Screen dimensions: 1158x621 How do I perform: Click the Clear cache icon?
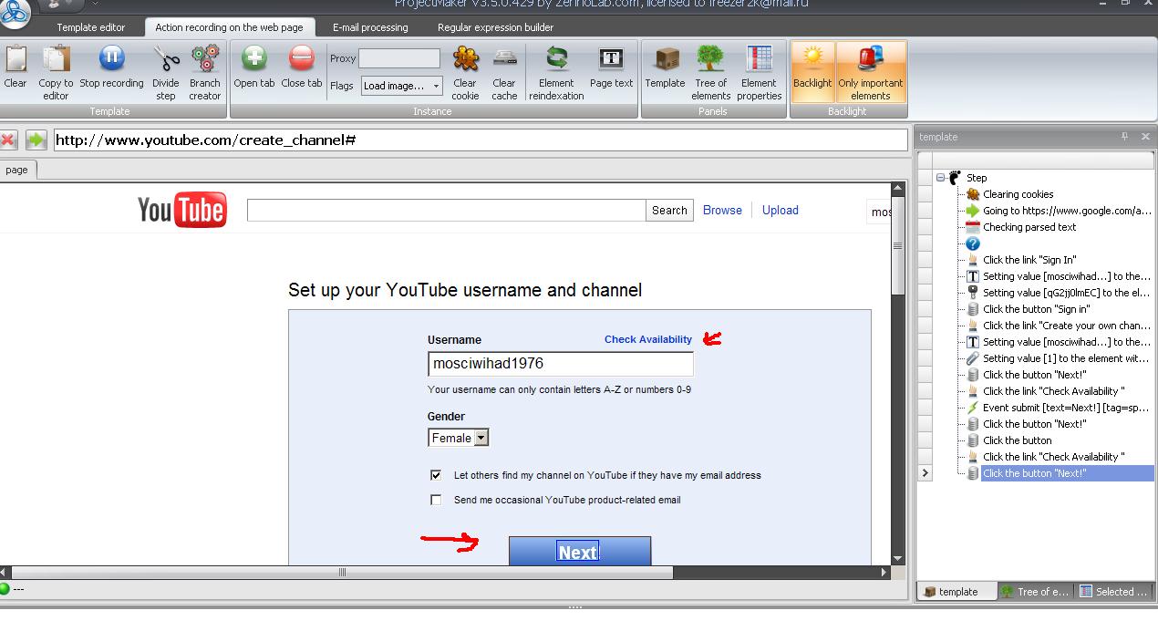tap(504, 59)
